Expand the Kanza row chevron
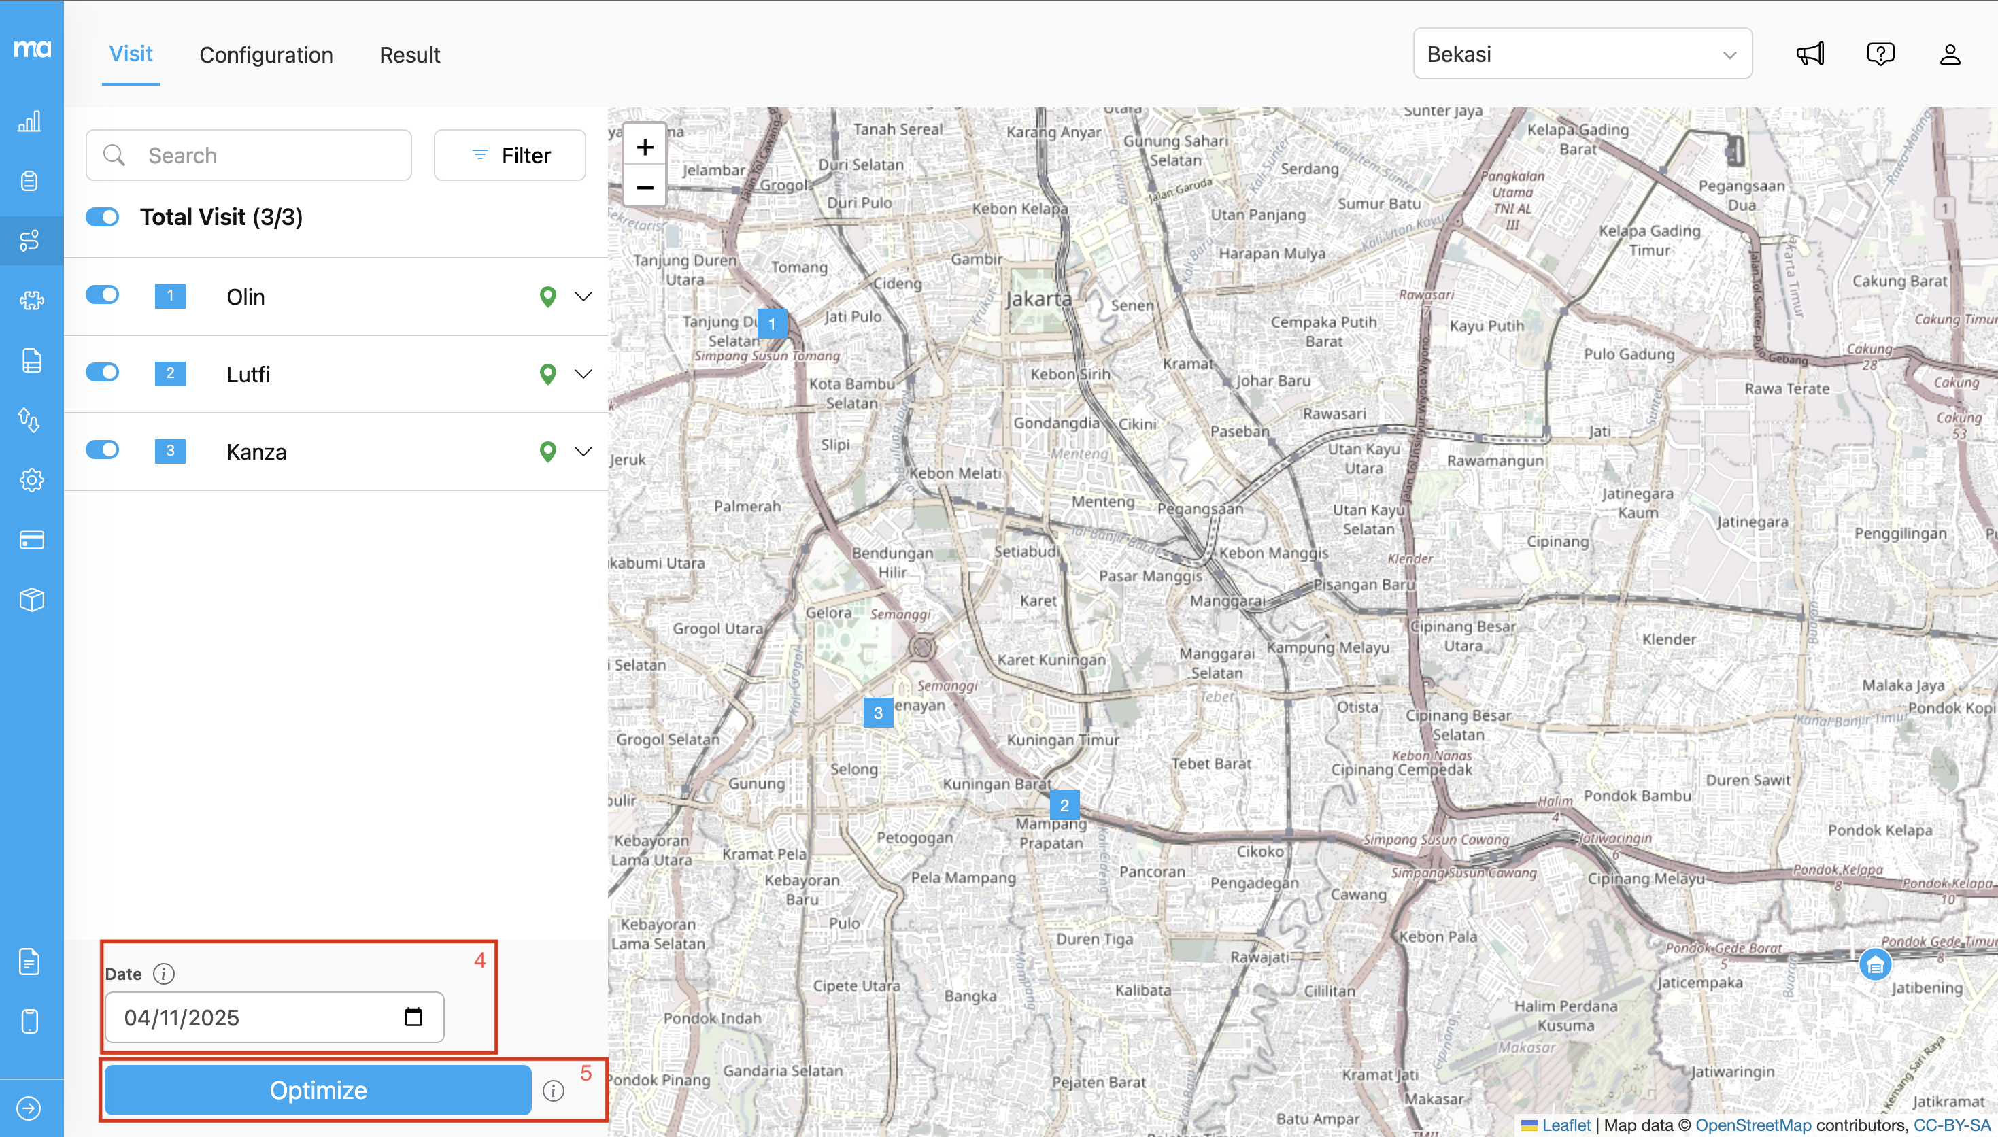 coord(583,452)
